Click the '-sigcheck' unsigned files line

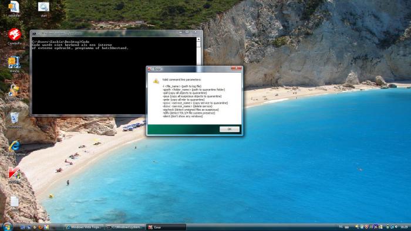point(191,110)
